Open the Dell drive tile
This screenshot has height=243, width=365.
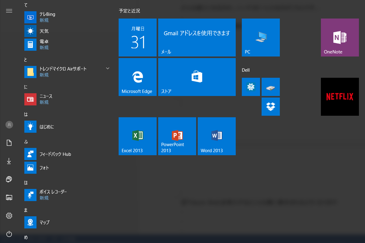tap(271, 87)
